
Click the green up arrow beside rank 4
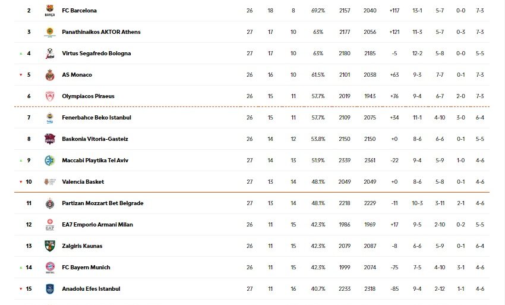[21, 54]
